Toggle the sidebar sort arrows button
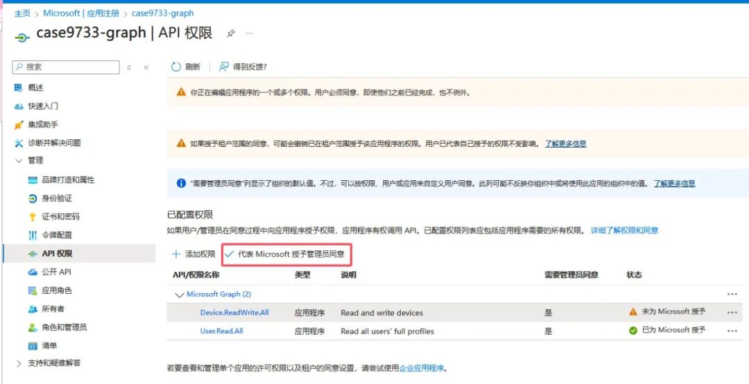 [129, 67]
